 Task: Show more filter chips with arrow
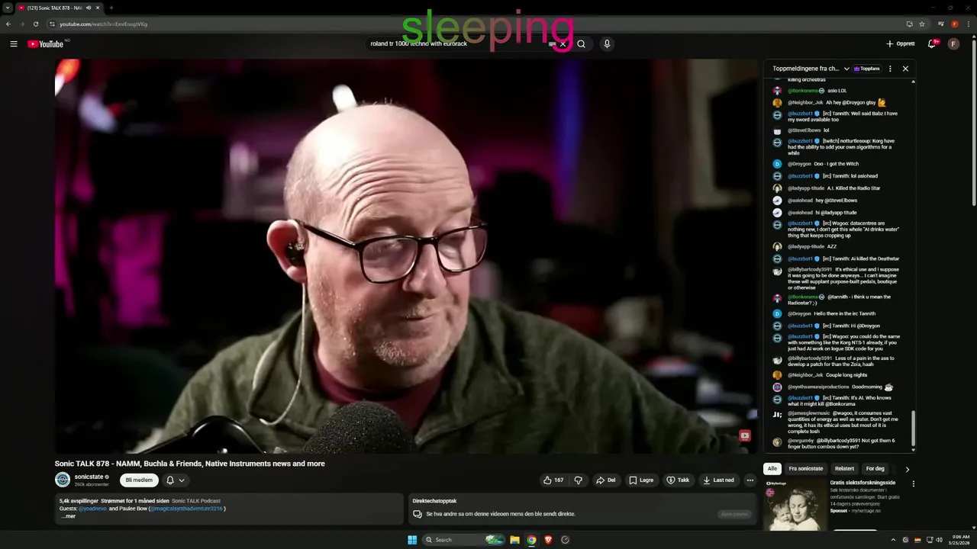pos(907,469)
